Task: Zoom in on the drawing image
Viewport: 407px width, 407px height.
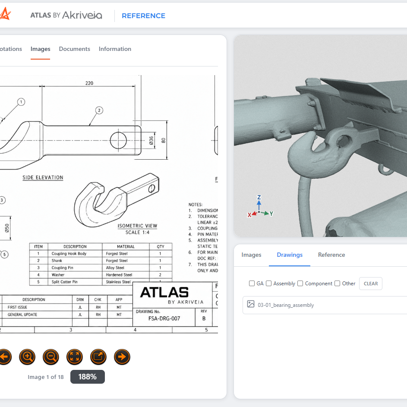Action: tap(27, 357)
